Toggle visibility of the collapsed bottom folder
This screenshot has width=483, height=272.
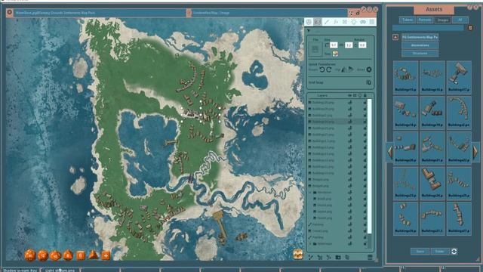(350, 243)
